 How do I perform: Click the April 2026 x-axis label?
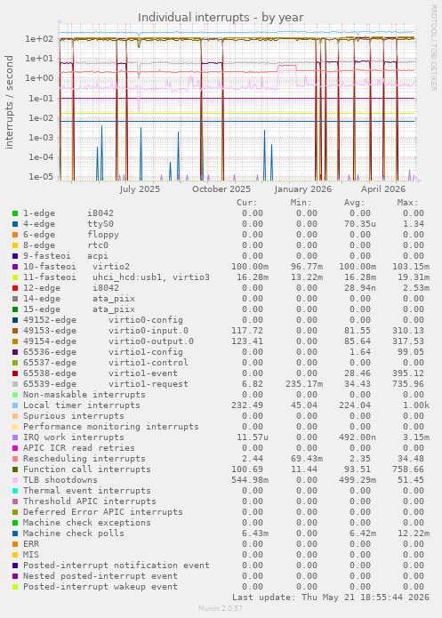click(383, 189)
